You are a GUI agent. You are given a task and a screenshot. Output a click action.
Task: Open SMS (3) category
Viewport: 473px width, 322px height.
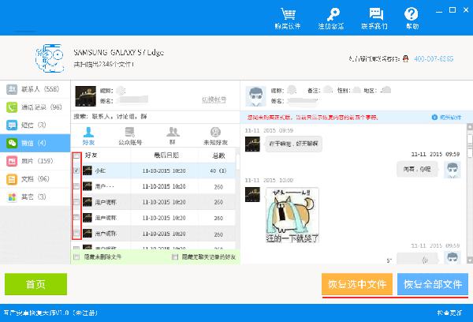35,125
